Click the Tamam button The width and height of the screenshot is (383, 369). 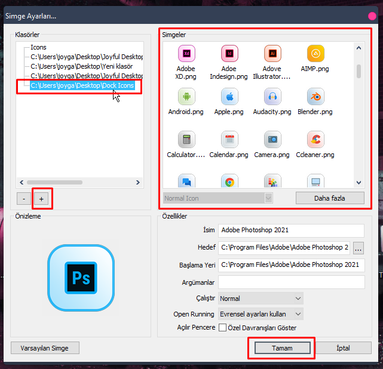point(283,348)
